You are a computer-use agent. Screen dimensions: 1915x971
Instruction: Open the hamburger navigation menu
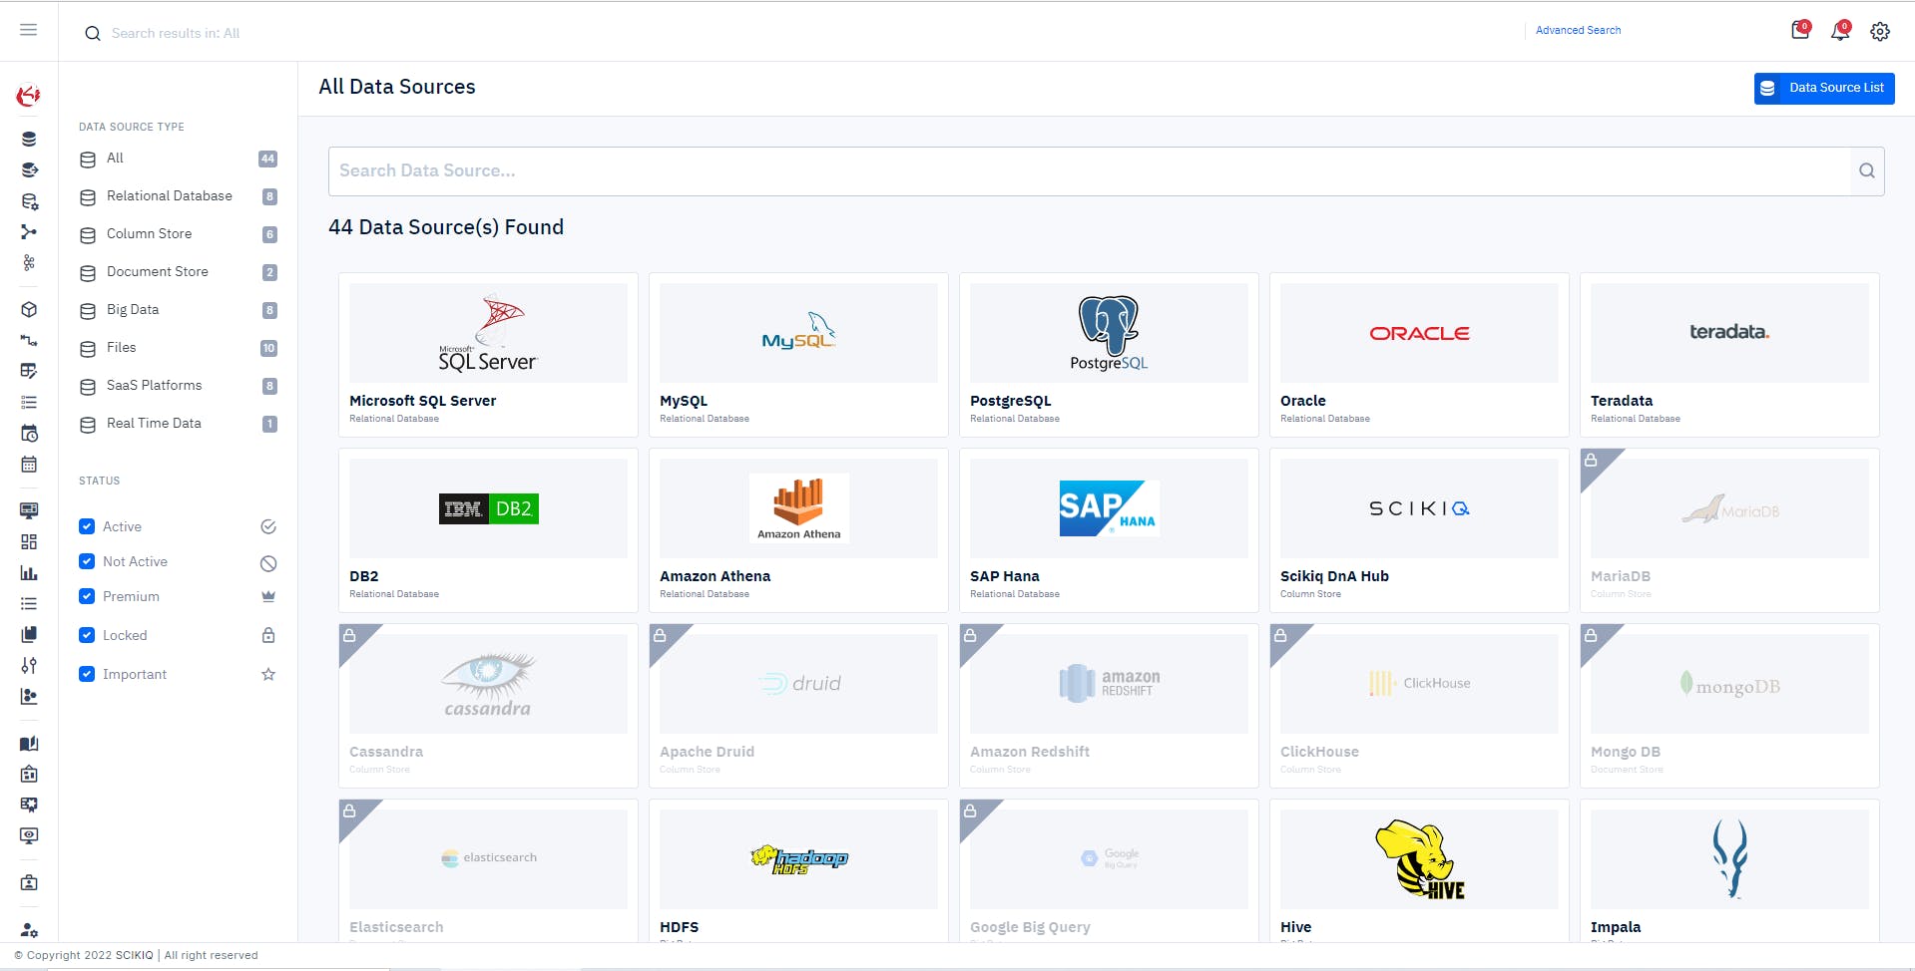pos(29,30)
